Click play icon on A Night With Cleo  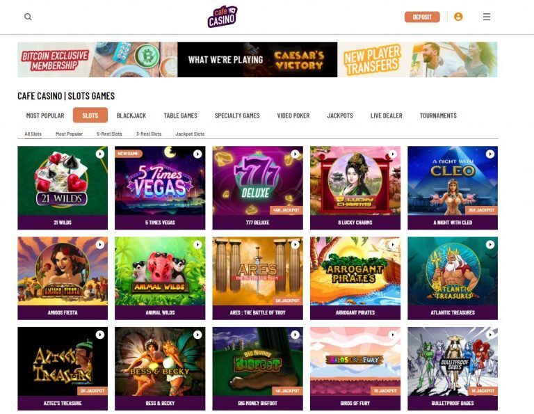490,154
